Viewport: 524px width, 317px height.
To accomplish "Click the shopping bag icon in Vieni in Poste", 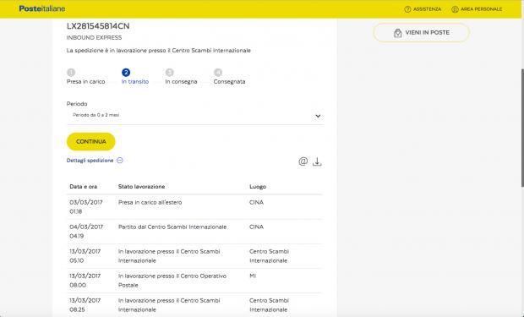I will point(398,33).
